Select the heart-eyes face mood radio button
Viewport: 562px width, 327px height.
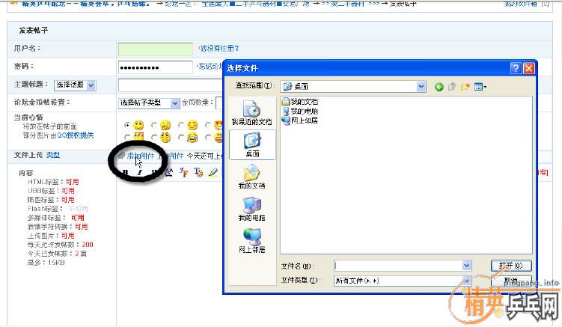coord(208,125)
